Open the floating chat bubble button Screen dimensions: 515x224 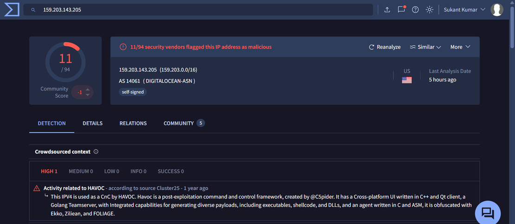[488, 213]
